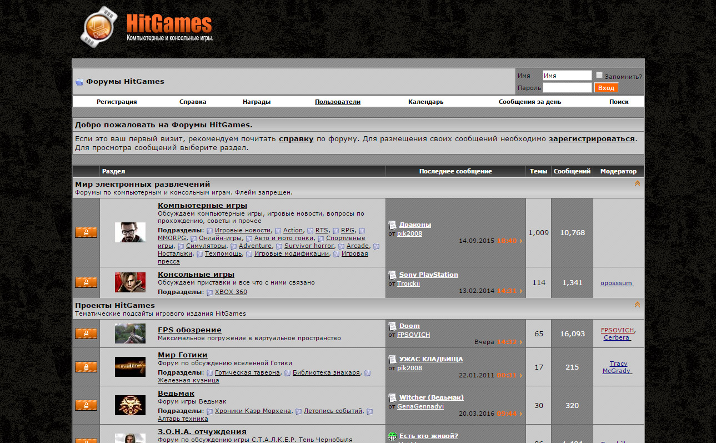
Task: Open the справку link in the welcome message
Action: click(x=296, y=139)
